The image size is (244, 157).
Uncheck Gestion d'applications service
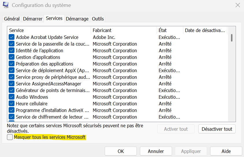[x=12, y=57]
